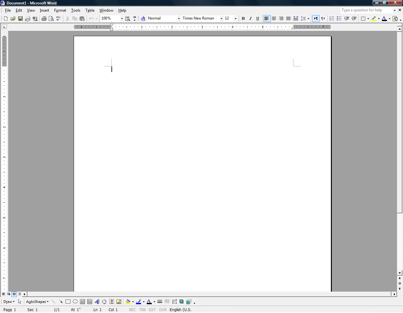Screen dimensions: 403x313
Task: Toggle Italic formatting
Action: [250, 19]
